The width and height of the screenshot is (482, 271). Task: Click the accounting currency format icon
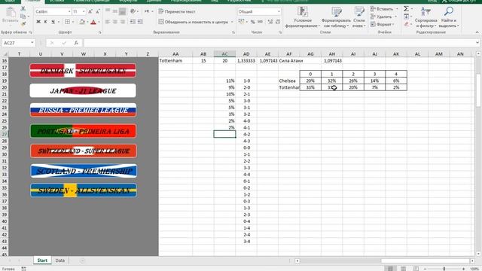point(241,22)
